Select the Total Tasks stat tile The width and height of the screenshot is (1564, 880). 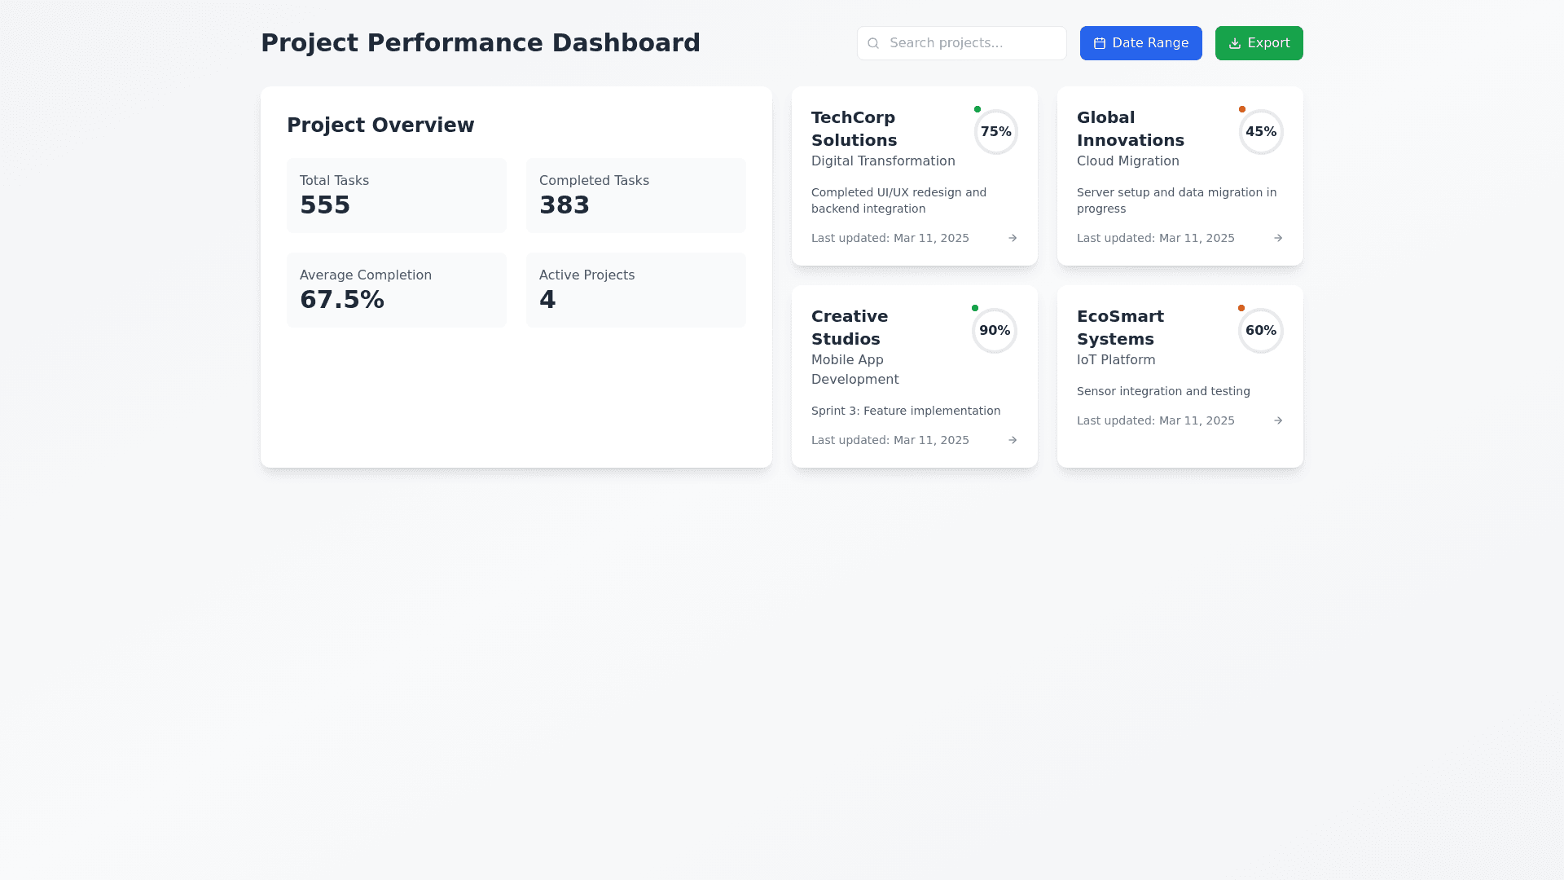(x=397, y=196)
